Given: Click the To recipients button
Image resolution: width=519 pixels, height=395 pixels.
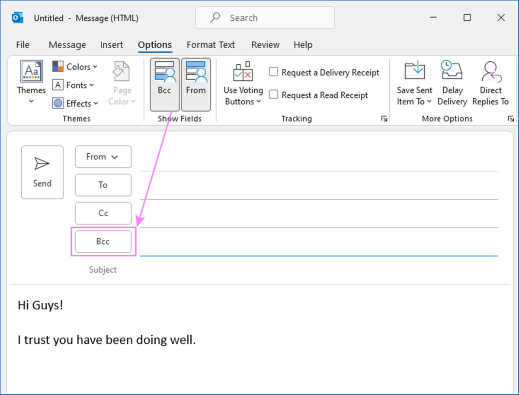Looking at the screenshot, I should pos(103,185).
